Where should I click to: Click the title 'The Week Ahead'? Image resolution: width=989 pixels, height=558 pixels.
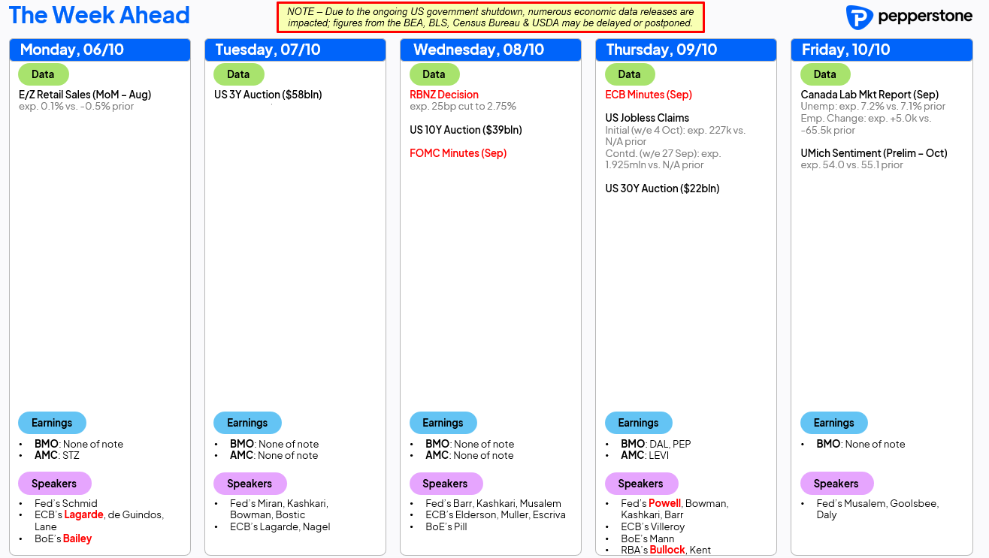click(99, 15)
